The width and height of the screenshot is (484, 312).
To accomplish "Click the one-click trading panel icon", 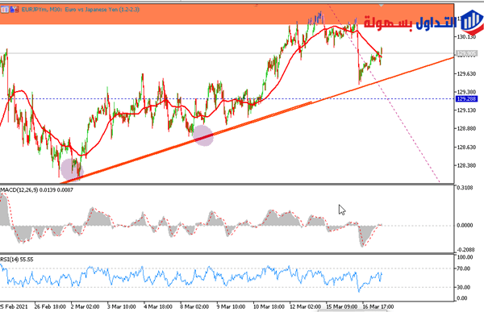I will (5, 10).
